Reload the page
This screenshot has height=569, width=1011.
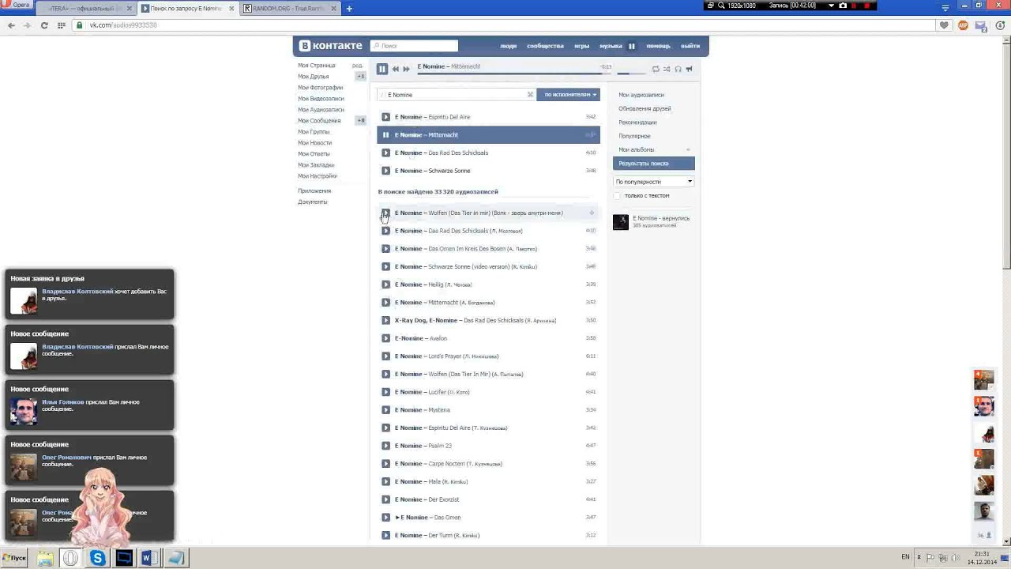point(44,25)
